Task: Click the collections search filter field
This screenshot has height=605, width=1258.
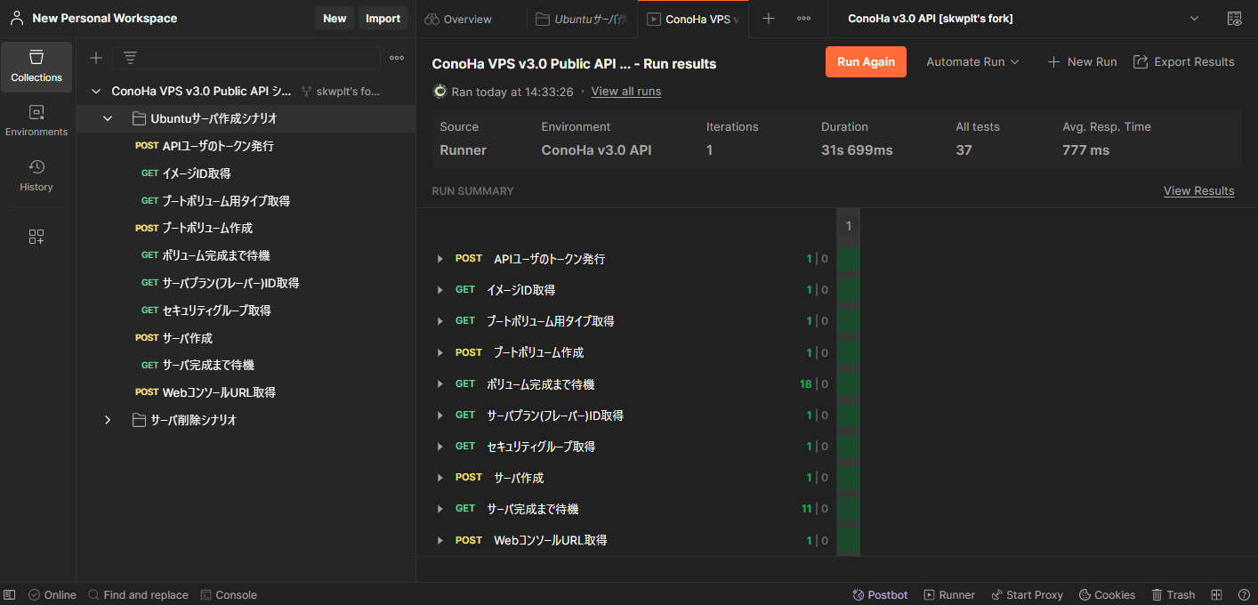Action: 246,58
